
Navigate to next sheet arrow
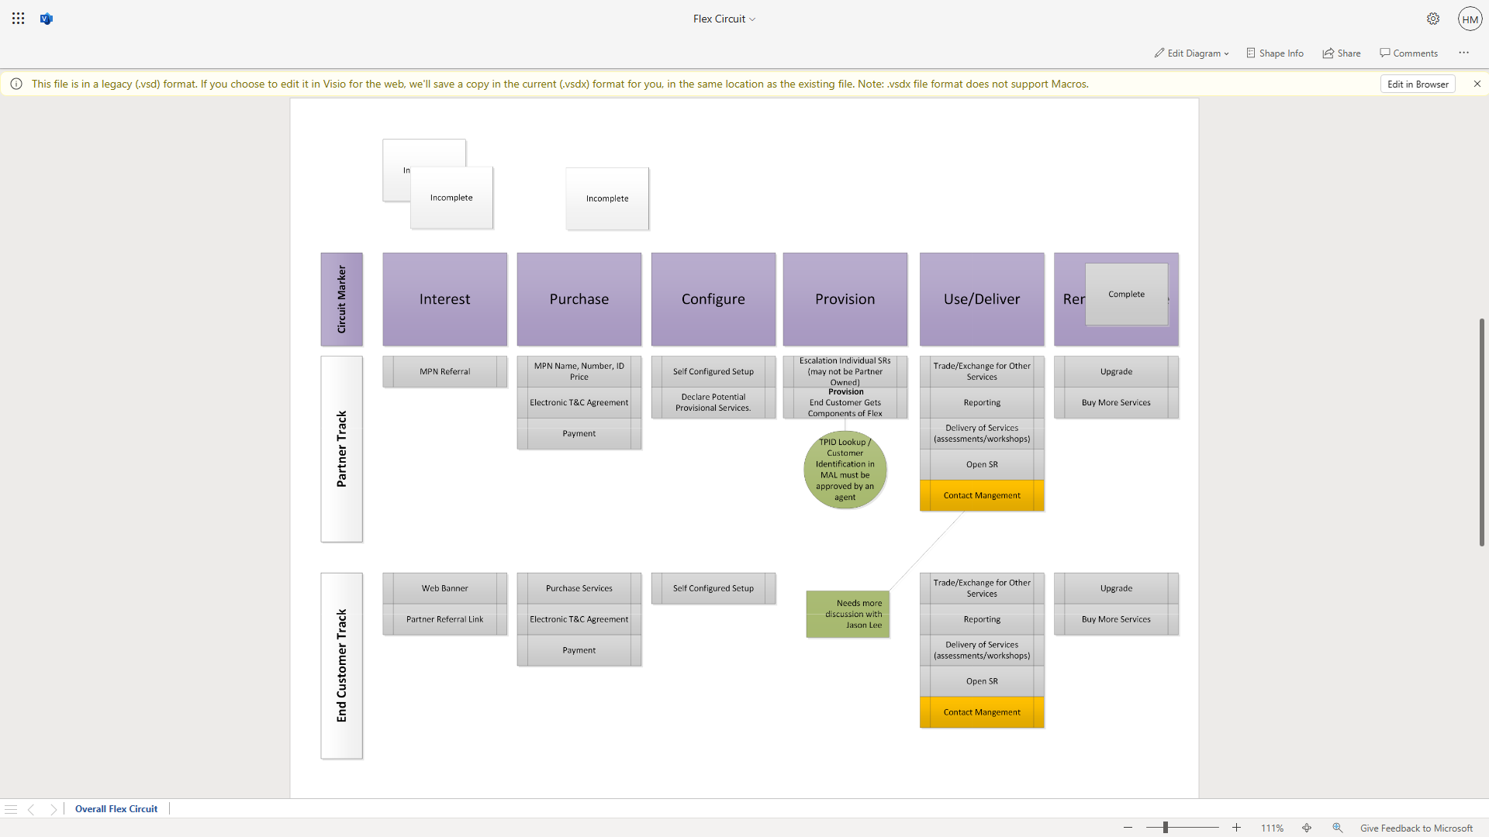point(54,808)
